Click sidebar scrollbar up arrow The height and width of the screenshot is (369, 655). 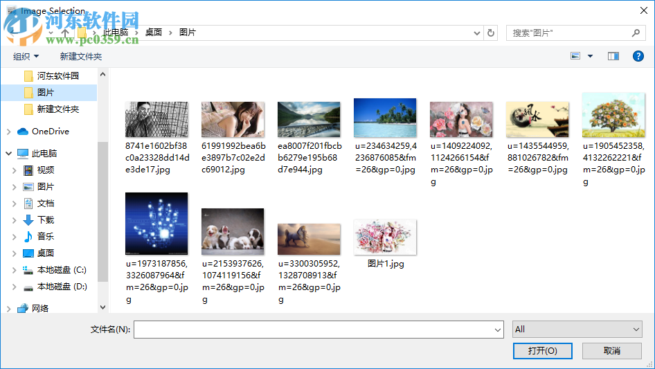point(102,74)
